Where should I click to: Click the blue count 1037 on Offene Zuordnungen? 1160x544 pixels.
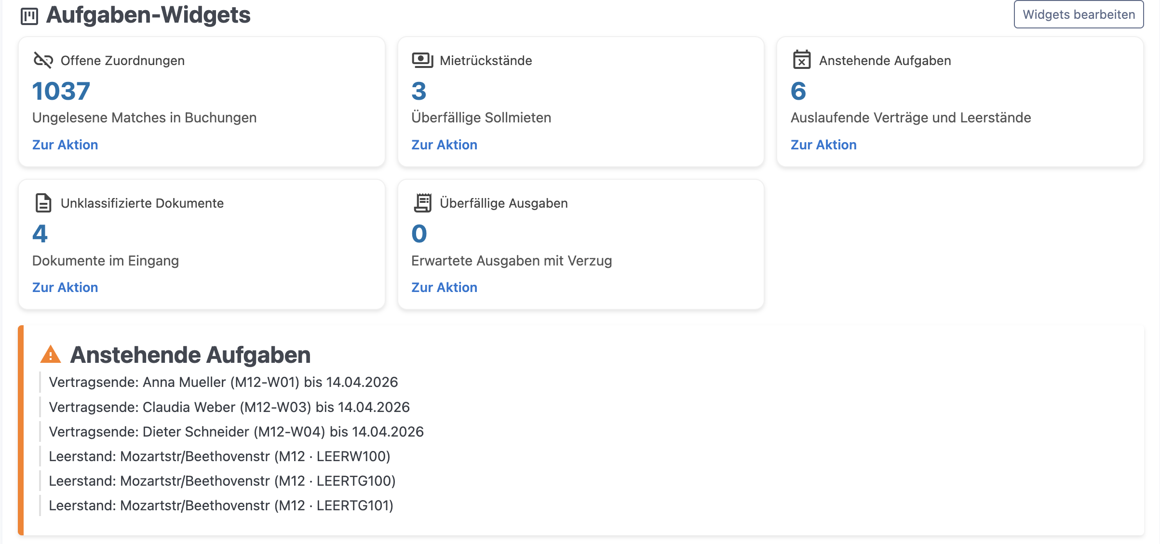point(60,91)
